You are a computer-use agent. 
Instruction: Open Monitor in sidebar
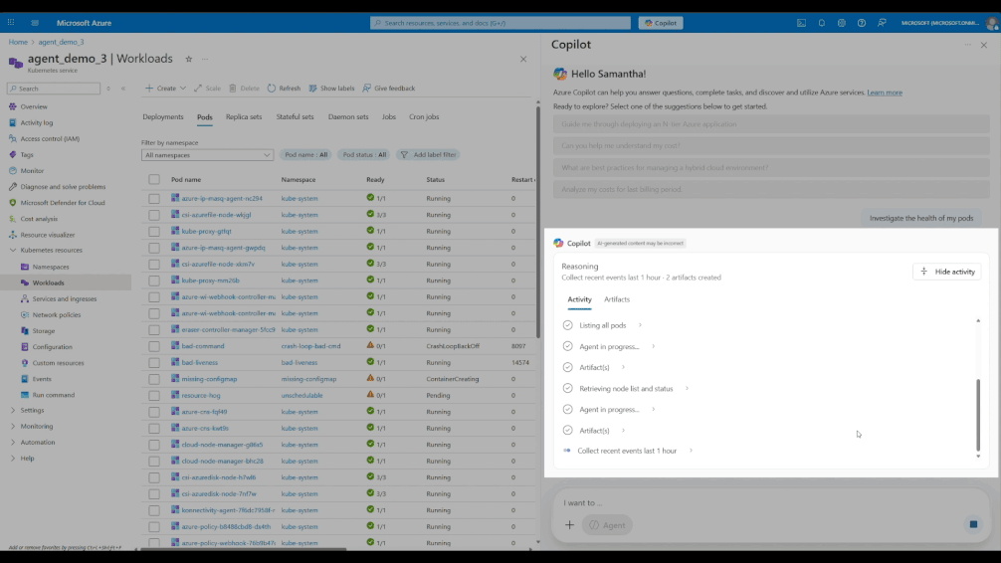coord(32,170)
